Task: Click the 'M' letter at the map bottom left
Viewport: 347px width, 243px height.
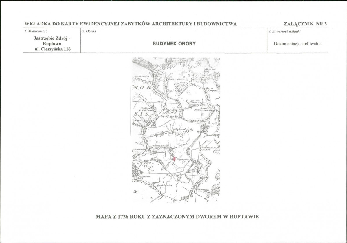Action: [136, 192]
